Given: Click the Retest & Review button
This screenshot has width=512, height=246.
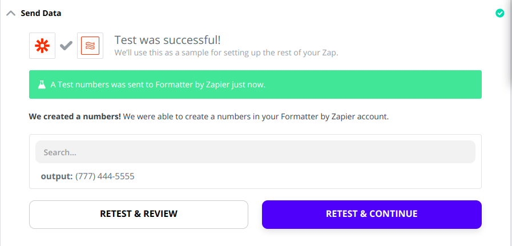Looking at the screenshot, I should tap(139, 214).
